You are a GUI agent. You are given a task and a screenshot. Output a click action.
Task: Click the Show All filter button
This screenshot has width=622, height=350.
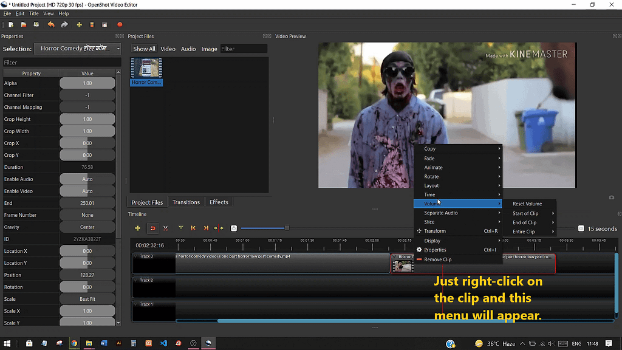(x=144, y=49)
